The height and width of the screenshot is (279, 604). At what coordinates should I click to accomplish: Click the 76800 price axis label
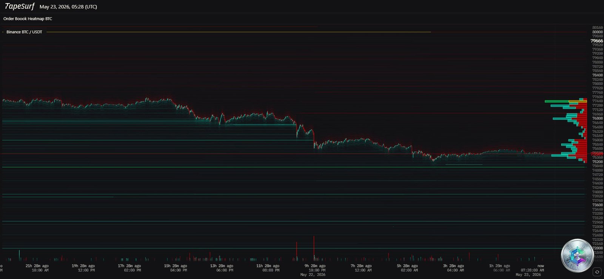coord(598,118)
